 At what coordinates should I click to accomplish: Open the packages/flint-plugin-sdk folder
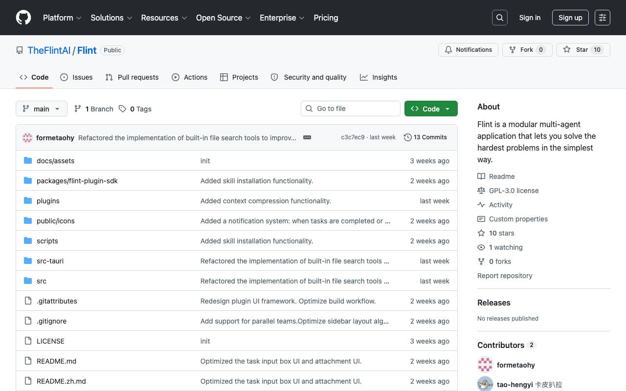pos(77,181)
